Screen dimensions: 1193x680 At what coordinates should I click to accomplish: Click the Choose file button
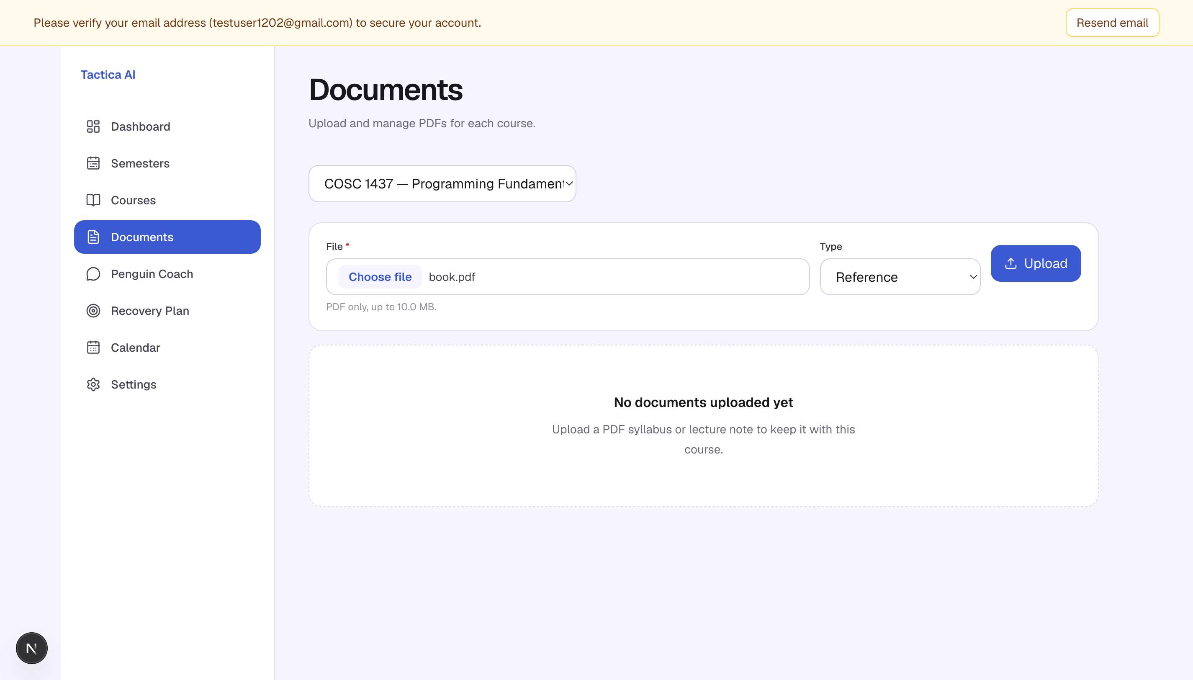click(381, 277)
